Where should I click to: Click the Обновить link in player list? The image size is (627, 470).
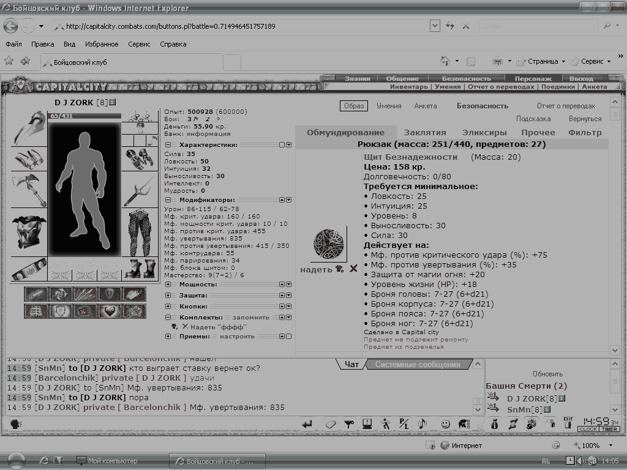tap(547, 374)
